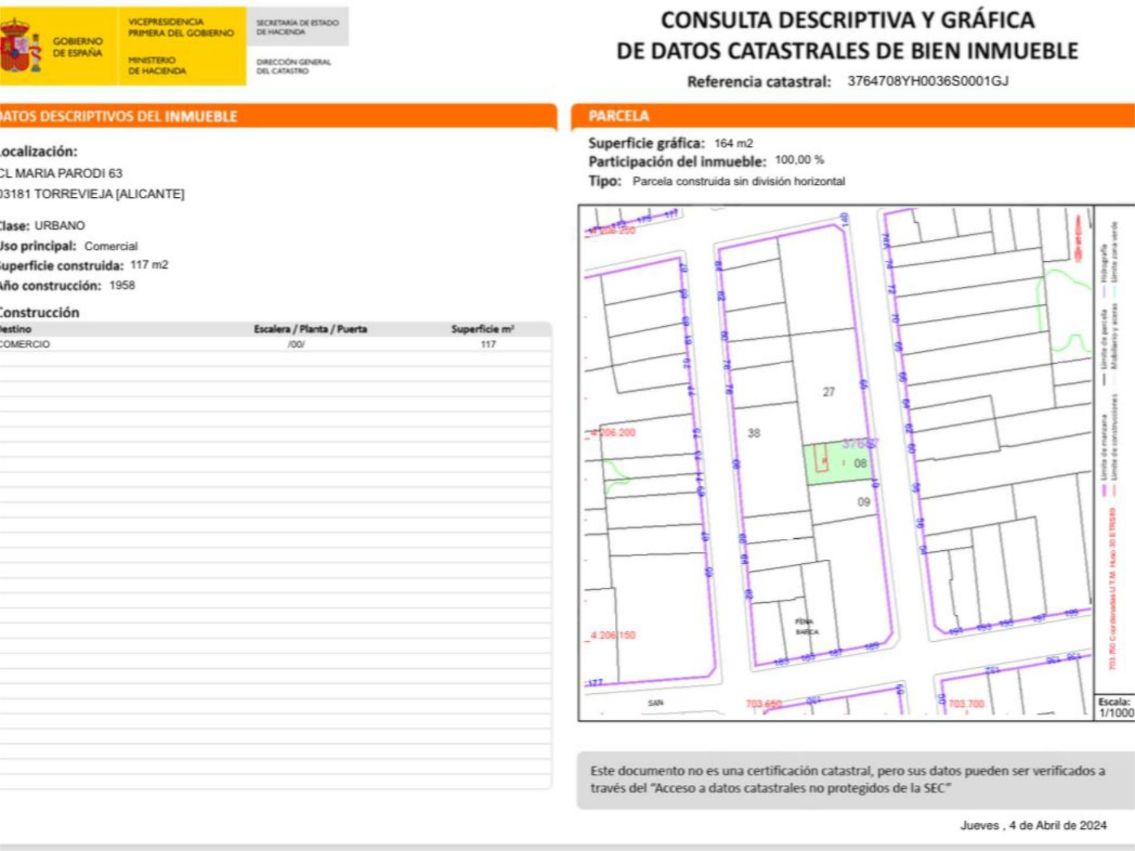Click the construction year '1958'
The width and height of the screenshot is (1135, 851).
pos(122,285)
